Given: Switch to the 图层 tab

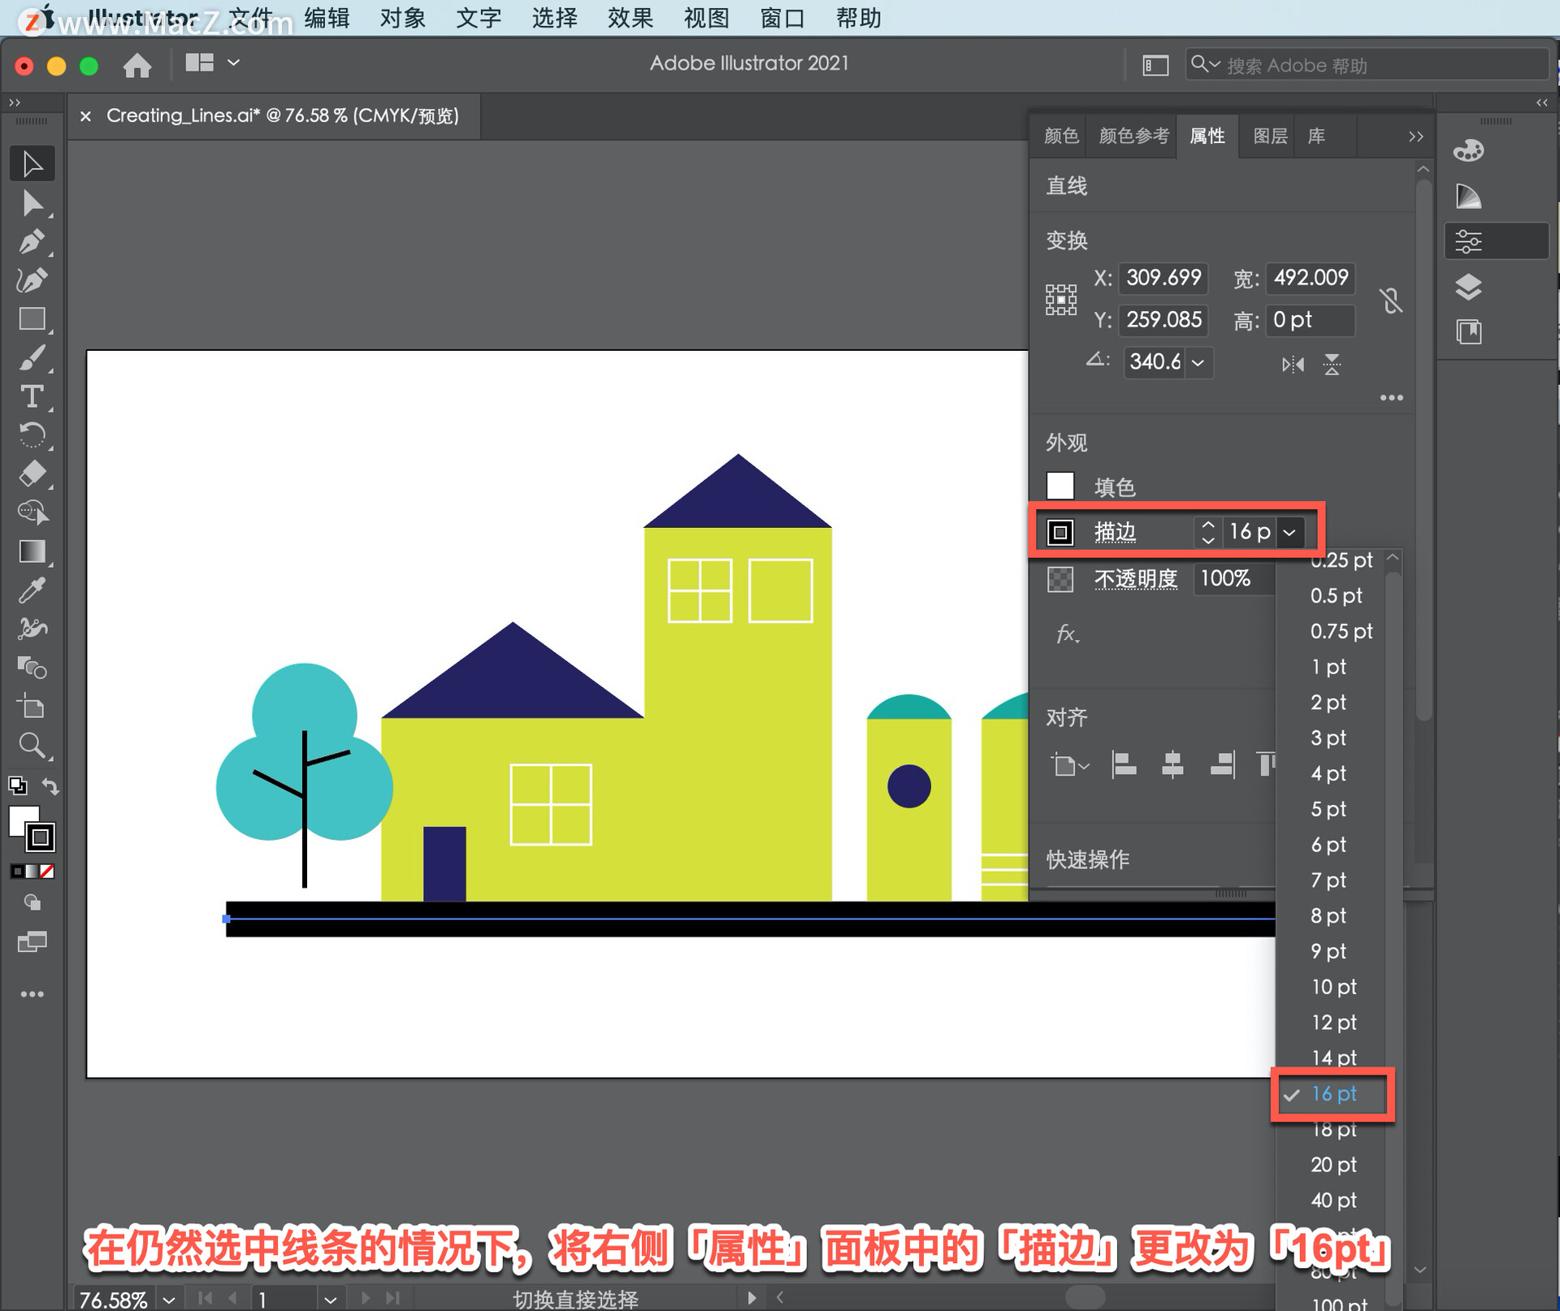Looking at the screenshot, I should (1270, 136).
